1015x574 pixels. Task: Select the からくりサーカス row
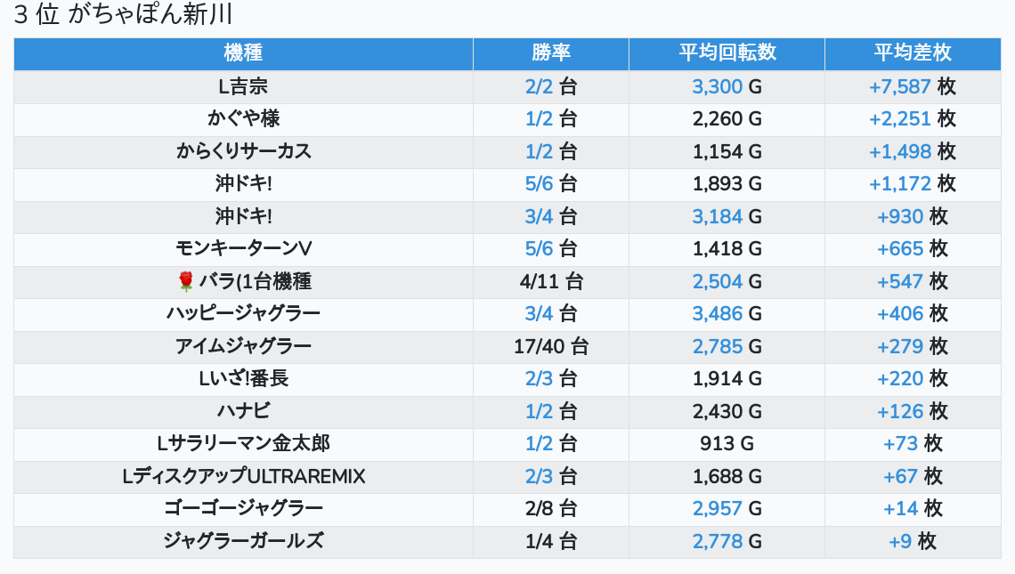pyautogui.click(x=243, y=151)
